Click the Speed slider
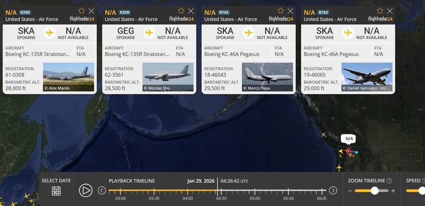The width and height of the screenshot is (425, 206). [x=415, y=191]
